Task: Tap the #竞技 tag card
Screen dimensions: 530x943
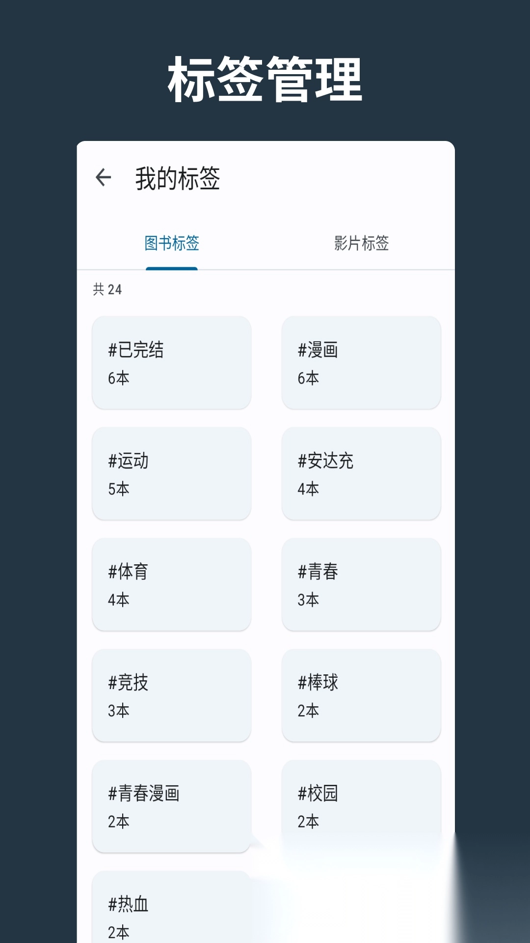Action: [171, 695]
